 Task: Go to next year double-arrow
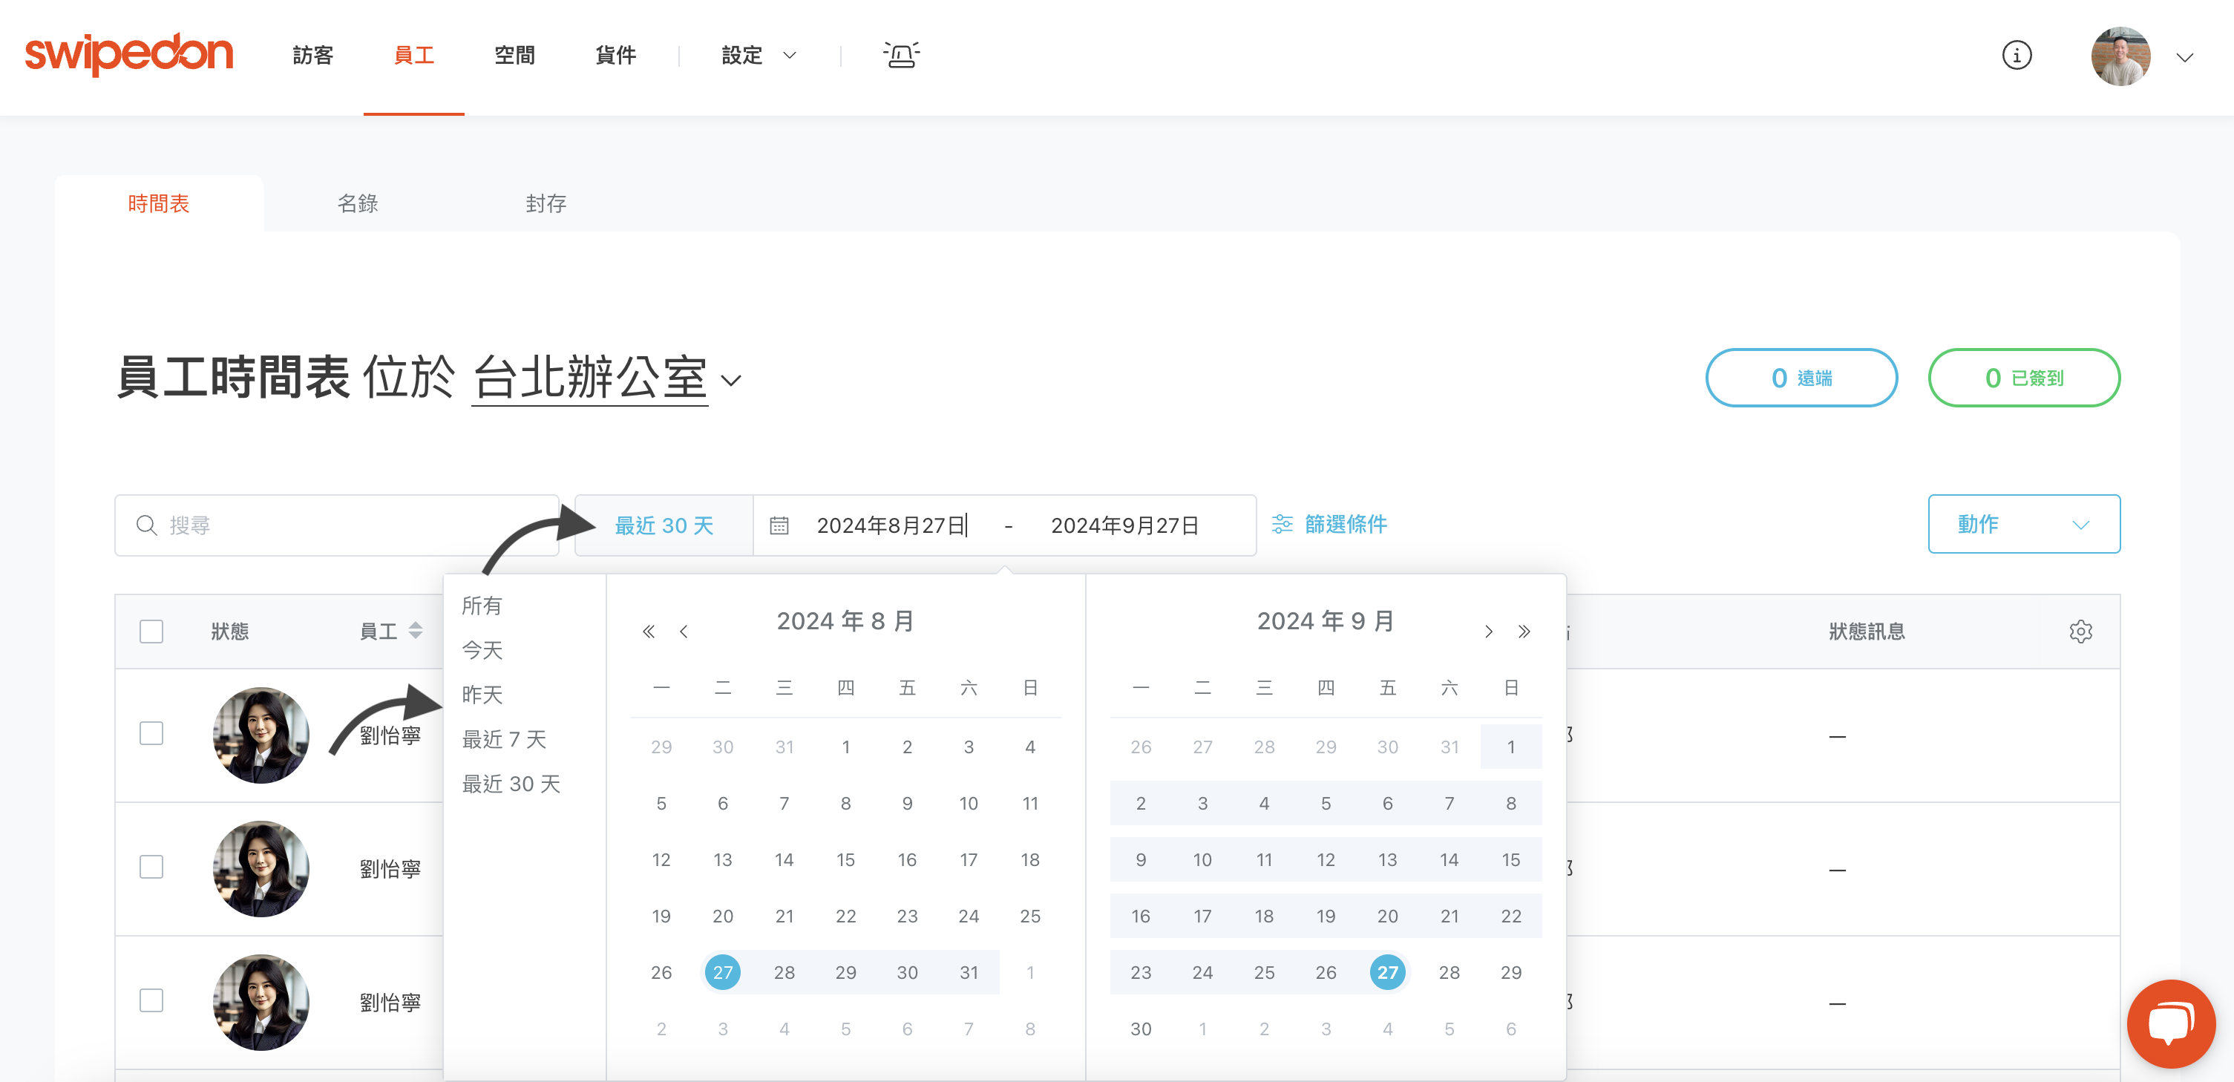1524,632
